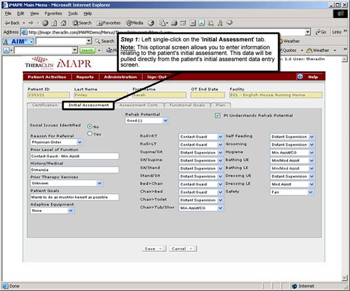
Task: Click the Go button beside address bar
Action: pos(321,32)
